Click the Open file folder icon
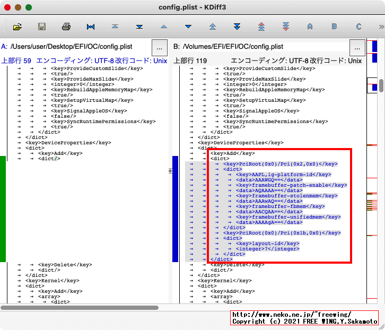 click(x=17, y=27)
